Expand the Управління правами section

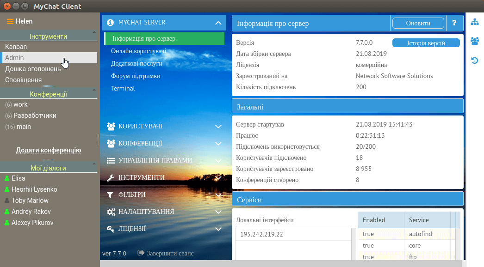click(218, 160)
